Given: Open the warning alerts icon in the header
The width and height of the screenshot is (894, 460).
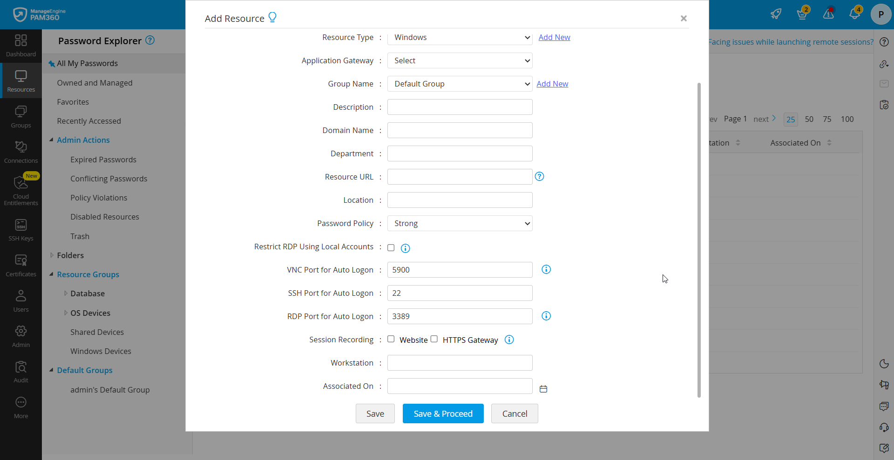Looking at the screenshot, I should tap(828, 13).
